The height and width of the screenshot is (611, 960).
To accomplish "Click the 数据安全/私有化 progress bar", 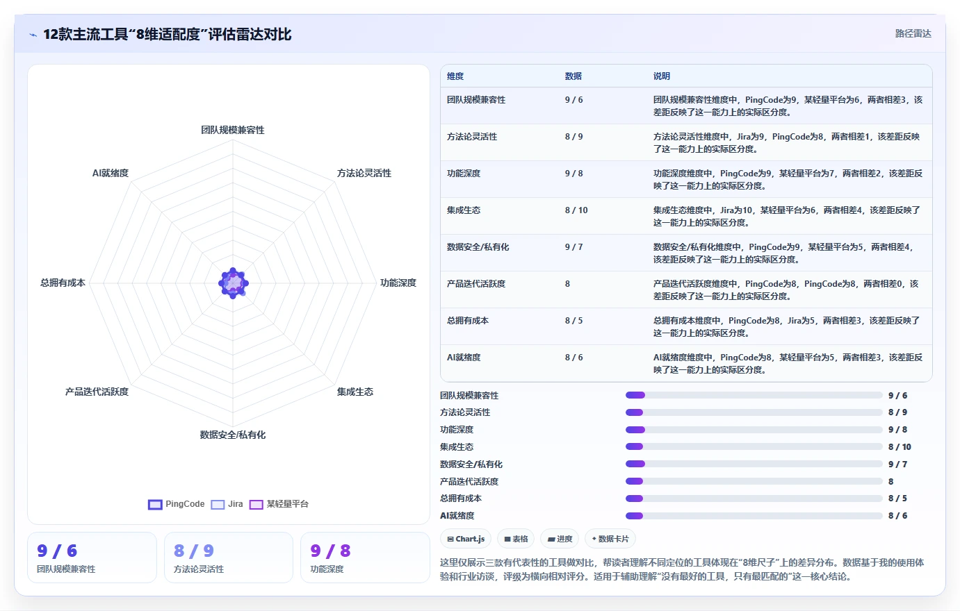I will 754,464.
